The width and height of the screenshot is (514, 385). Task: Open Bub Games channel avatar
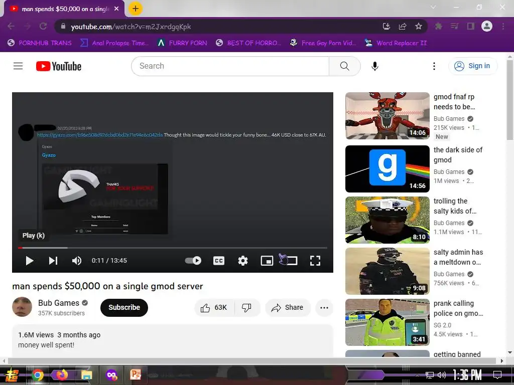click(22, 307)
